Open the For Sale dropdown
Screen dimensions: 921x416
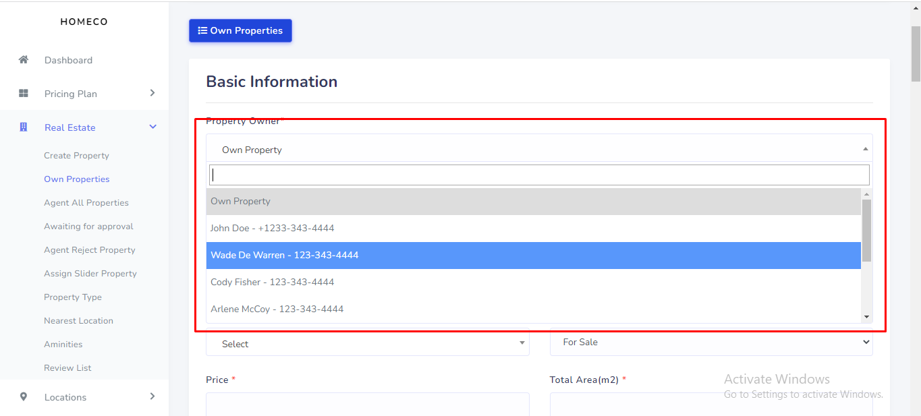coord(710,342)
